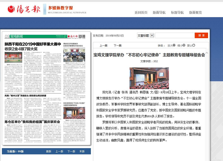Open the 标题导航 menu
Image resolution: width=223 pixels, height=161 pixels.
[x=177, y=12]
